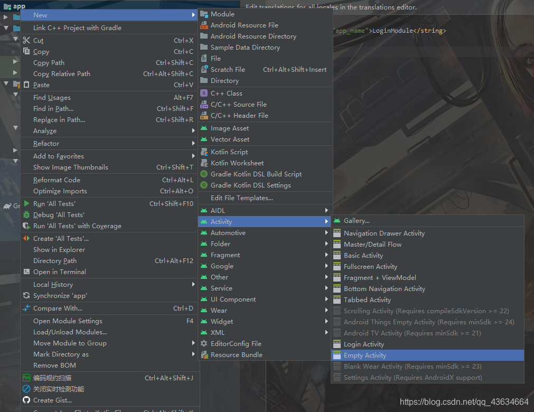Choose Basic Activity from list
The height and width of the screenshot is (412, 534).
pos(427,255)
